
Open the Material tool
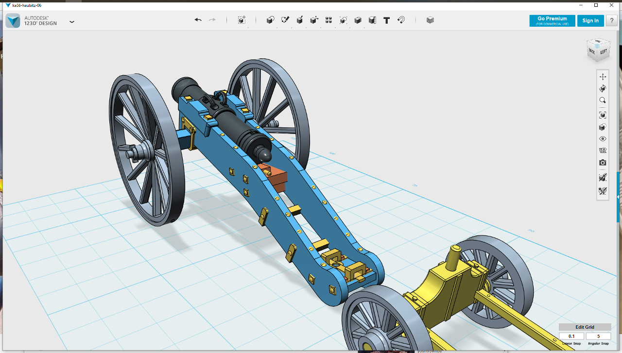[430, 20]
